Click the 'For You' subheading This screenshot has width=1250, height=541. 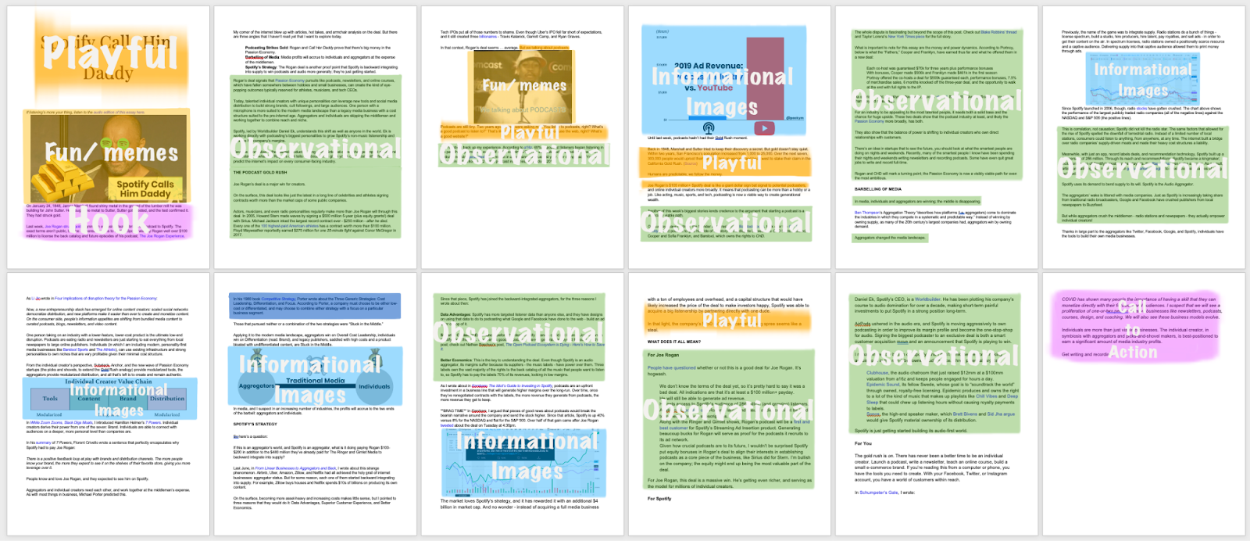tap(863, 443)
